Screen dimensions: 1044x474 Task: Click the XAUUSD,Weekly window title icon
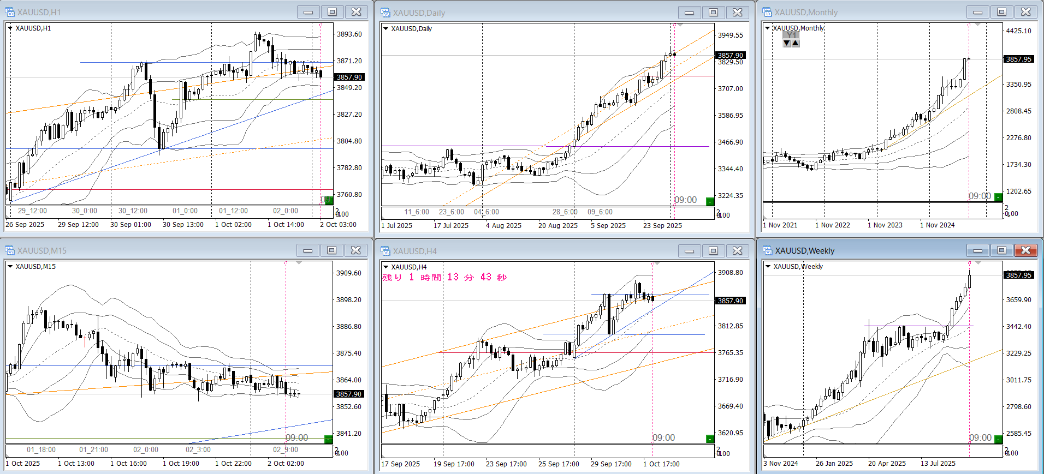point(767,250)
